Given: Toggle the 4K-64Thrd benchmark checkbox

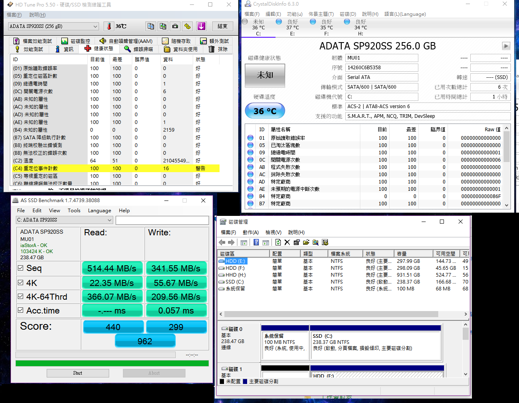Looking at the screenshot, I should 20,297.
